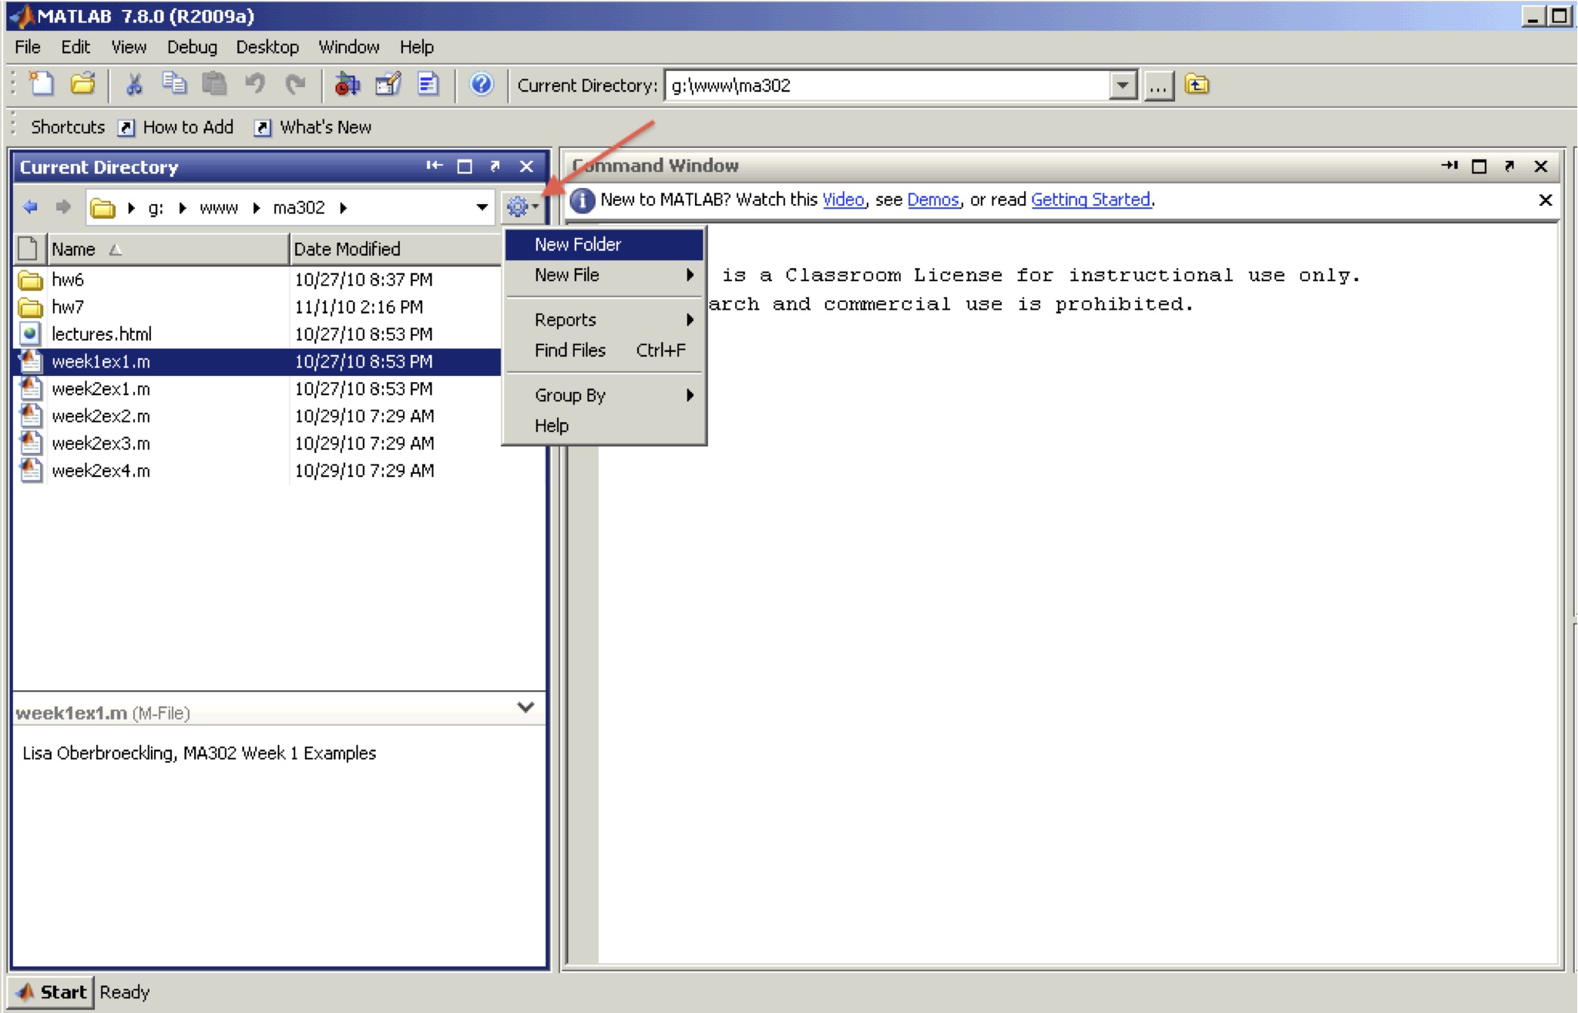Go up one directory level icon
The height and width of the screenshot is (1013, 1578).
point(1197,85)
